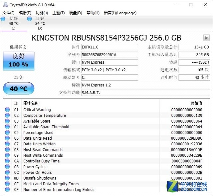Select the Host Read Commands attribute name
This screenshot has width=213, height=196.
coord(43,150)
